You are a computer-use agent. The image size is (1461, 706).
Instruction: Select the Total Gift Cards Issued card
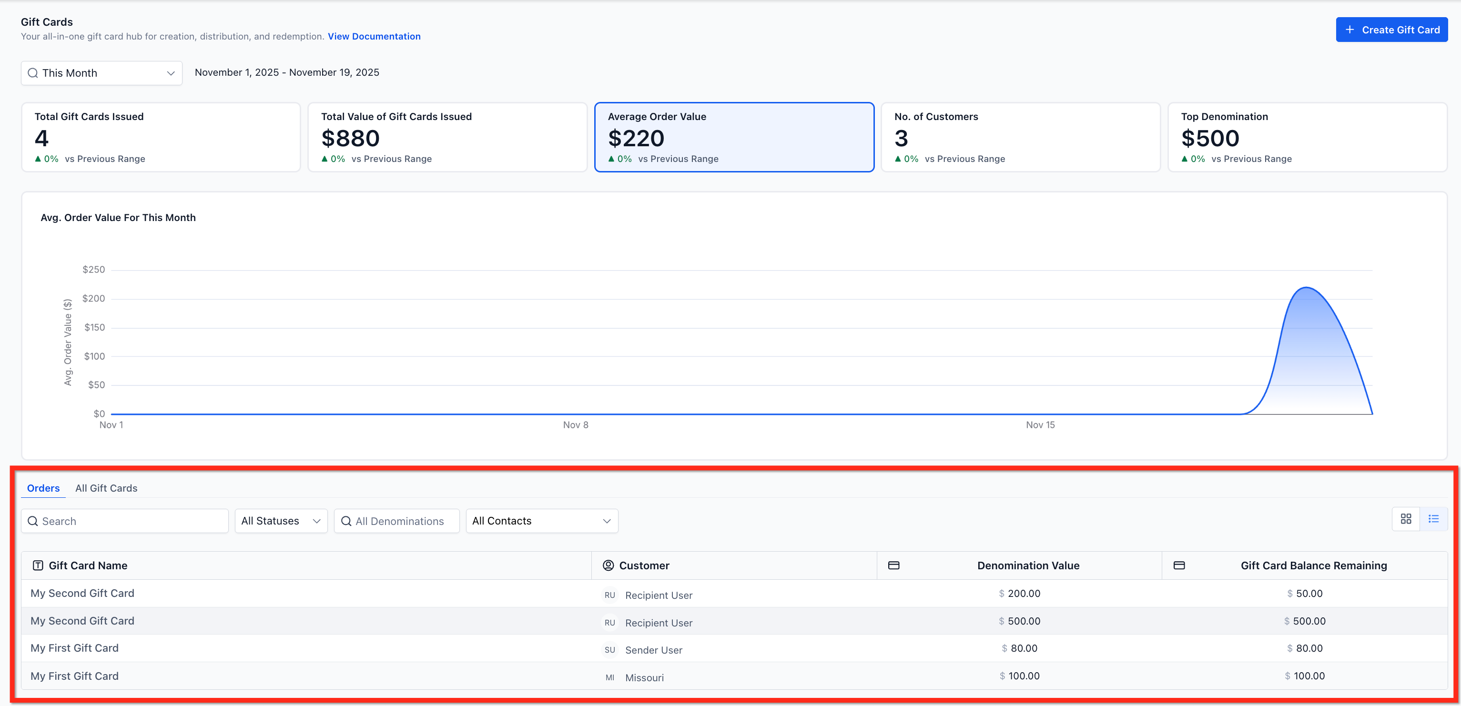coord(161,137)
